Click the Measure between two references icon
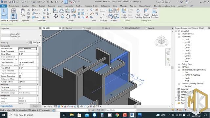 tap(102, 16)
